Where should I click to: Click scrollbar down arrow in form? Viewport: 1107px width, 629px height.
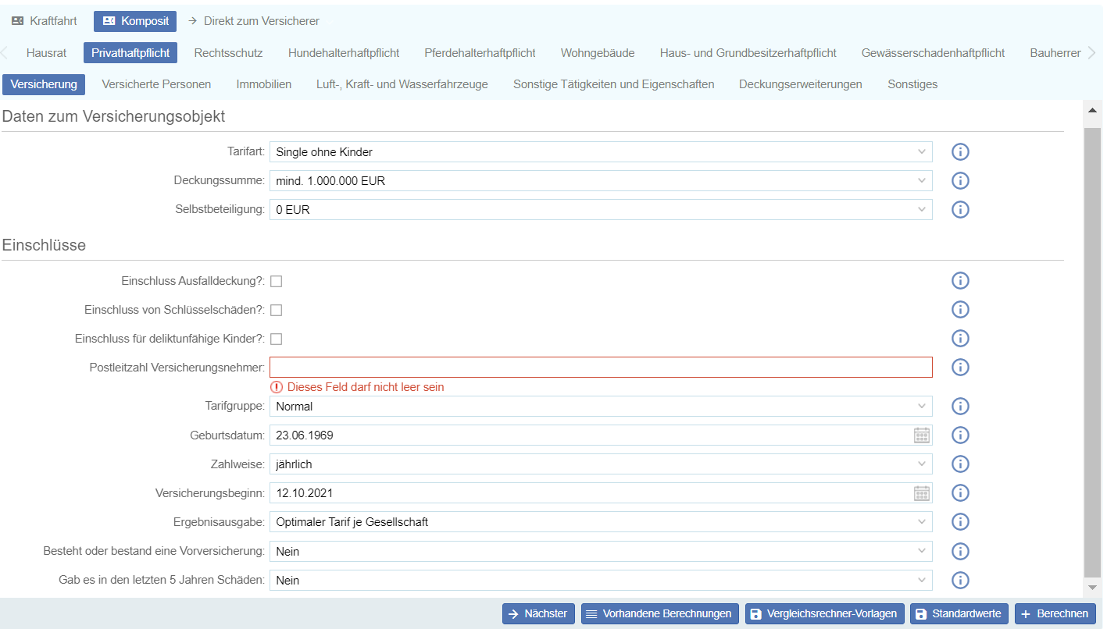click(1092, 587)
